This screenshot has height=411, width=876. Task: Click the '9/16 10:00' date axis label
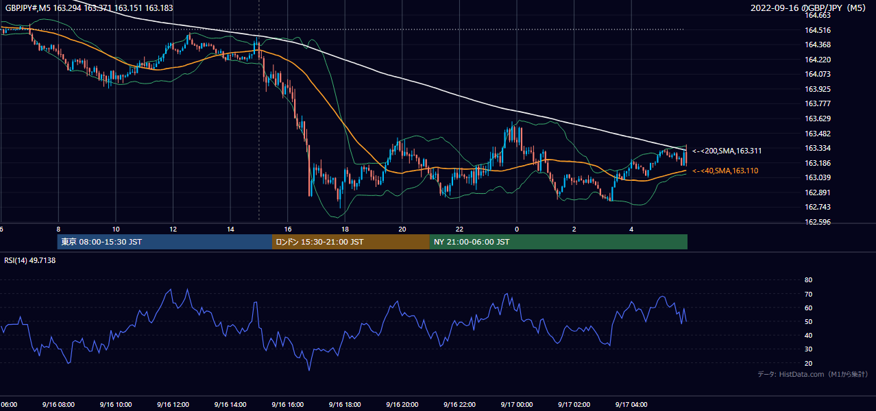tap(116, 404)
